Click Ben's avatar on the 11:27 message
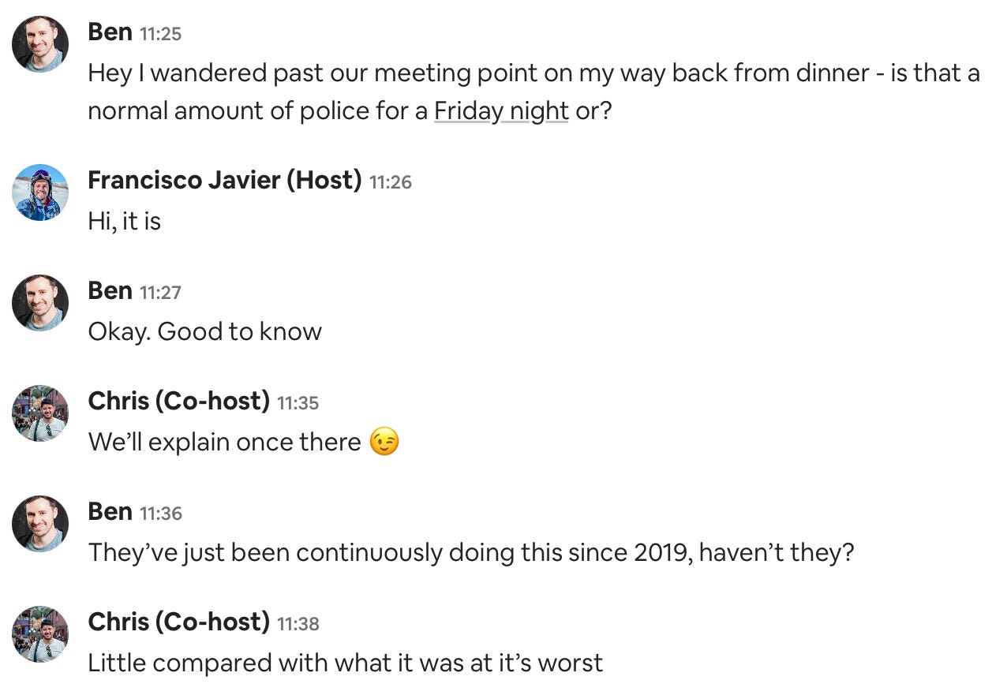992x695 pixels. (x=40, y=303)
